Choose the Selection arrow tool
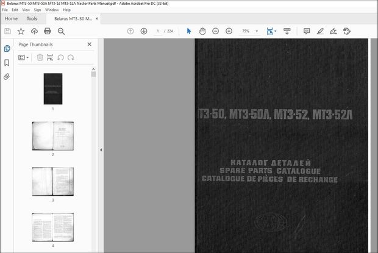Viewport: 378px width, 253px height. [188, 31]
